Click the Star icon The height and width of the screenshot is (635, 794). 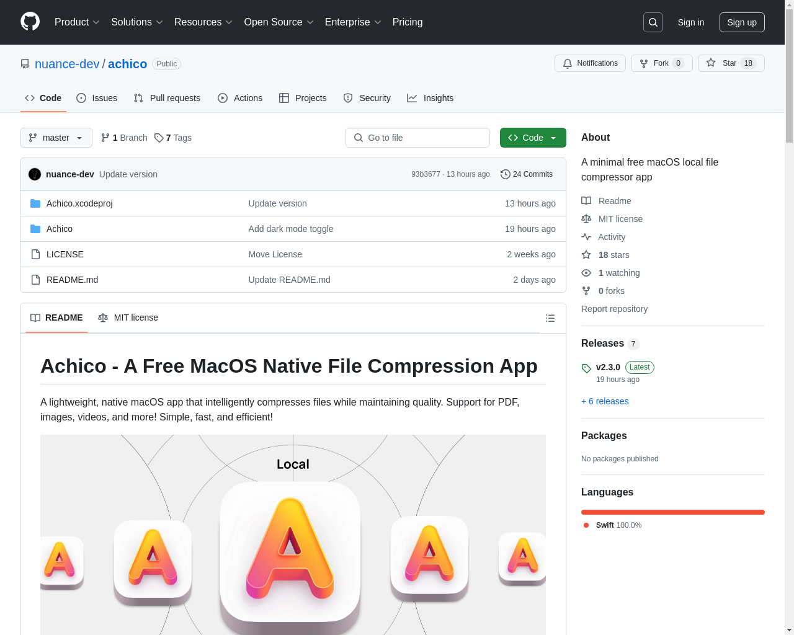click(x=711, y=63)
